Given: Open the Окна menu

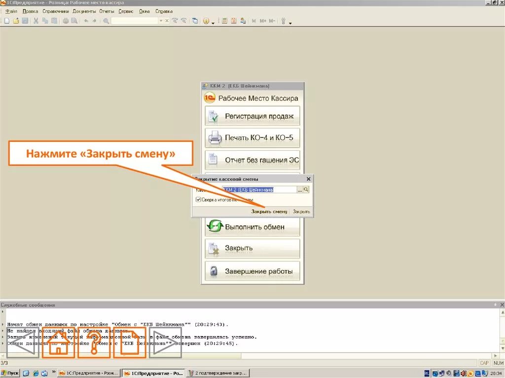Looking at the screenshot, I should 144,11.
